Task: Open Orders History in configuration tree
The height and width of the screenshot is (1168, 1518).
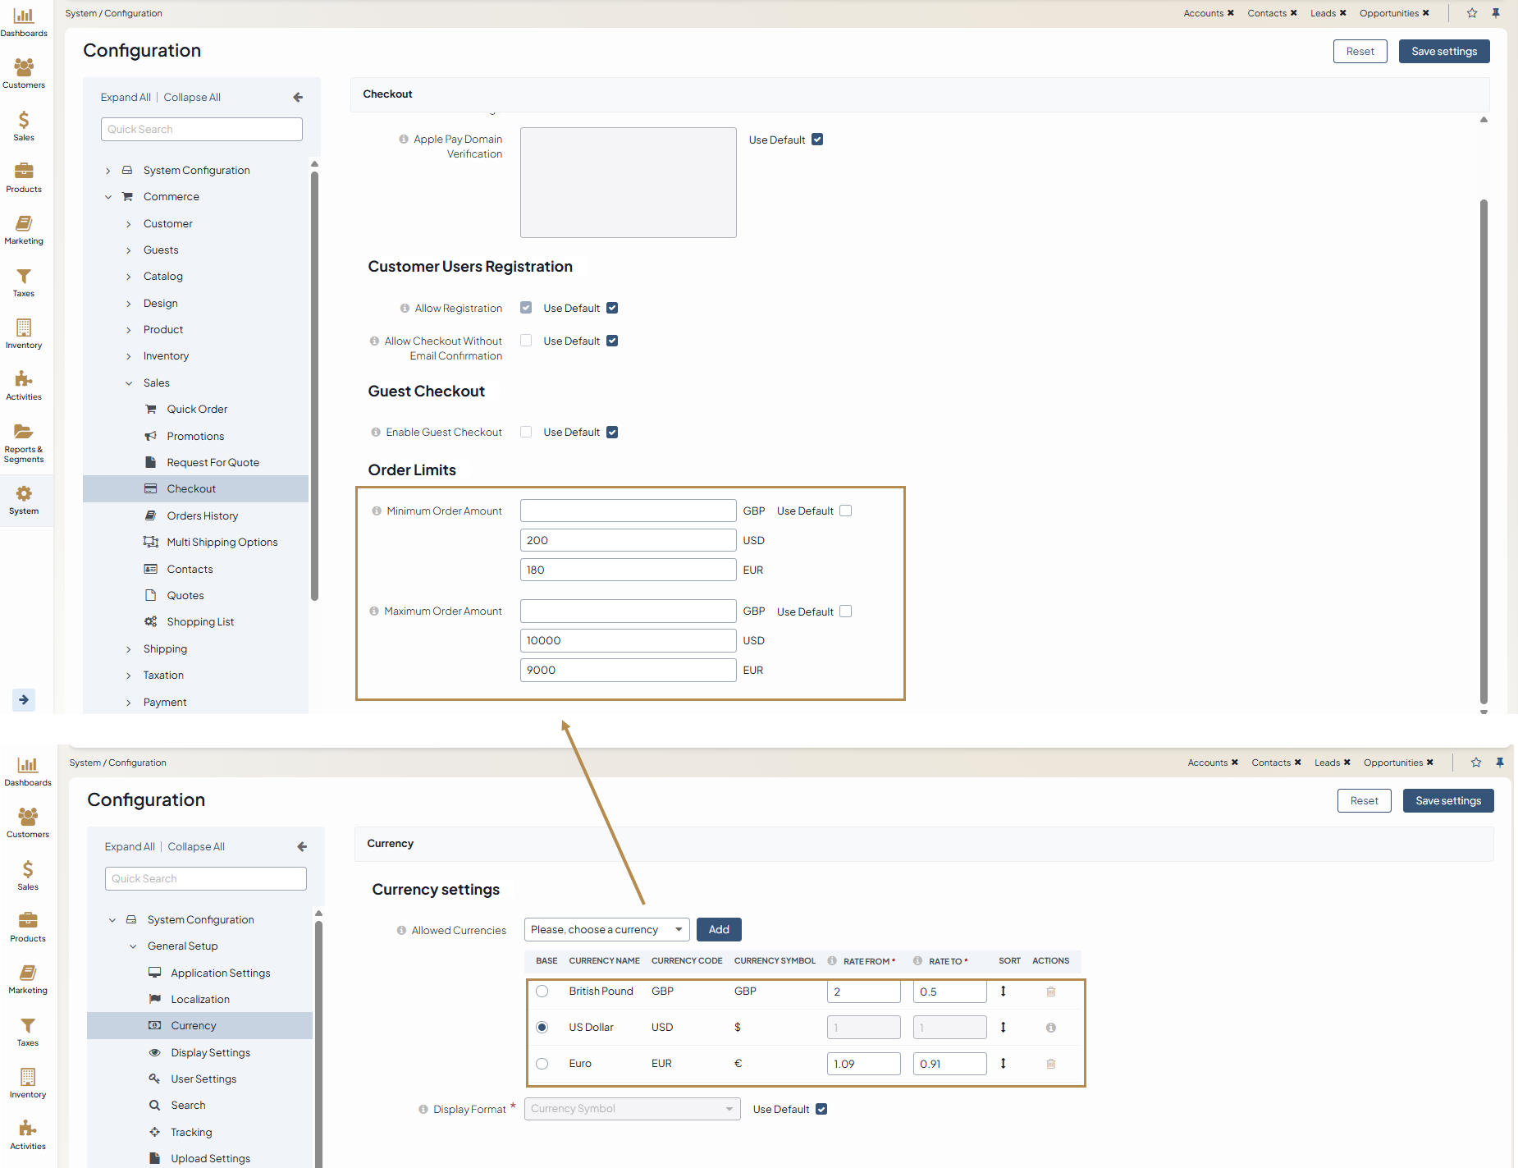Action: [x=202, y=515]
